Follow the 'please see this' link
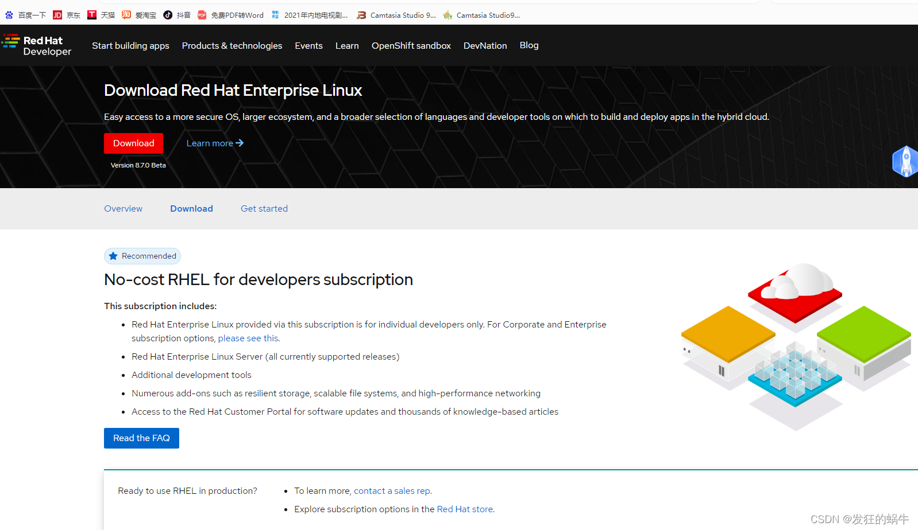 click(248, 338)
